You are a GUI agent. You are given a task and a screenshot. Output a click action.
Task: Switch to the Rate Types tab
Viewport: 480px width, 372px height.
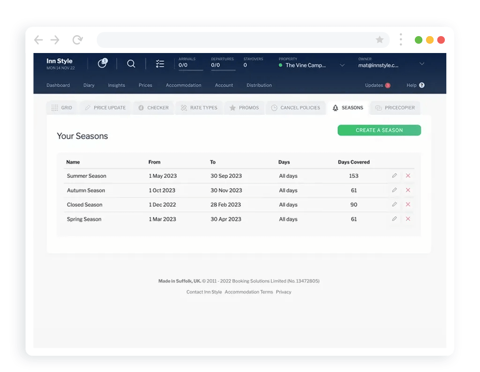[199, 108]
